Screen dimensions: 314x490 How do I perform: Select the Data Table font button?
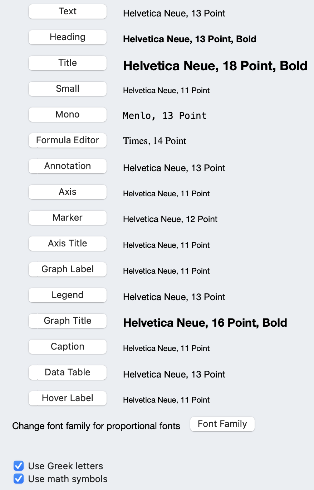coord(67,373)
